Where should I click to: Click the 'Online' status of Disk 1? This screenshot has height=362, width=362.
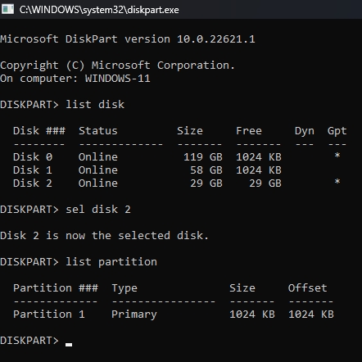pos(98,170)
